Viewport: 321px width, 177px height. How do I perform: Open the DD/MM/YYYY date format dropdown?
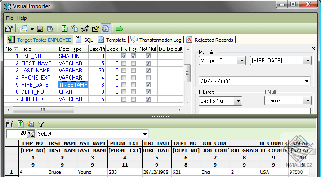[x=254, y=81]
